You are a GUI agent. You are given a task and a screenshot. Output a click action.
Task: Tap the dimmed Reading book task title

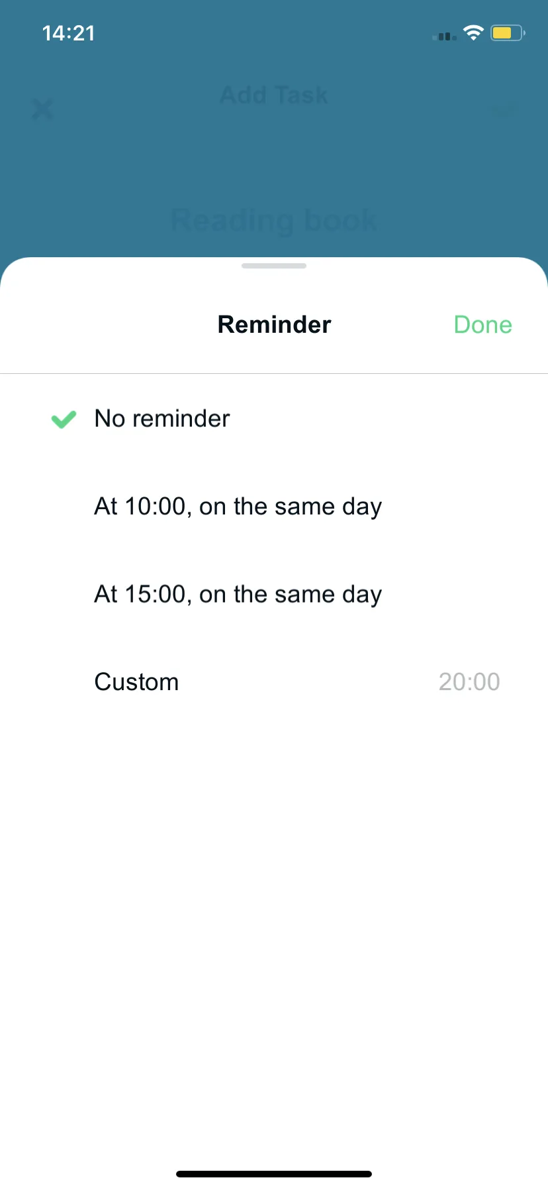point(274,220)
